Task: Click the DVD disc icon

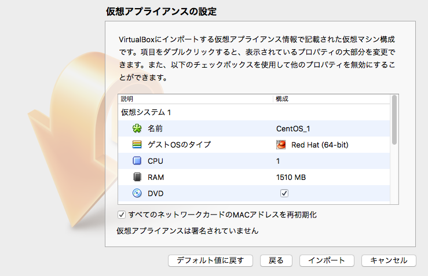Action: 137,193
